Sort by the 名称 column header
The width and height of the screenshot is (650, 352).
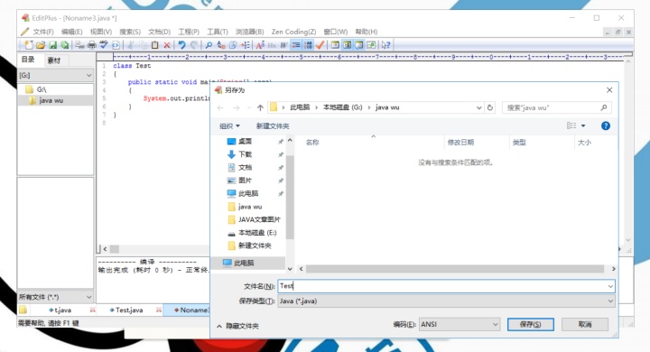pos(312,143)
